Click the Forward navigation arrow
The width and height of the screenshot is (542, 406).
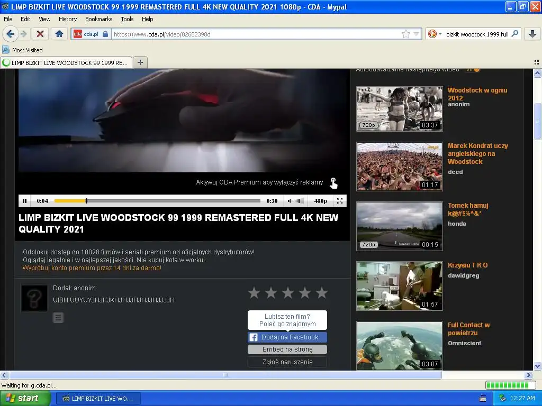23,34
